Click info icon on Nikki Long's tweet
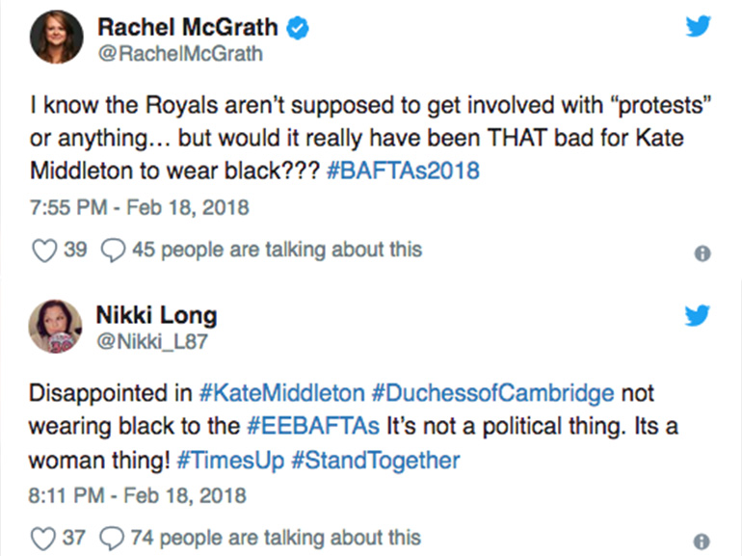This screenshot has width=742, height=556. (x=702, y=542)
